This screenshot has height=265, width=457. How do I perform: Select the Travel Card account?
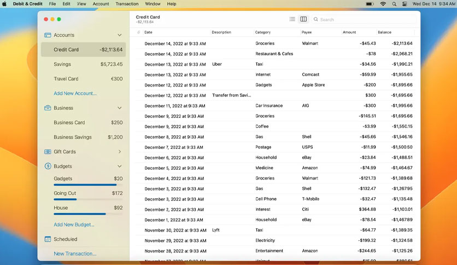83,79
